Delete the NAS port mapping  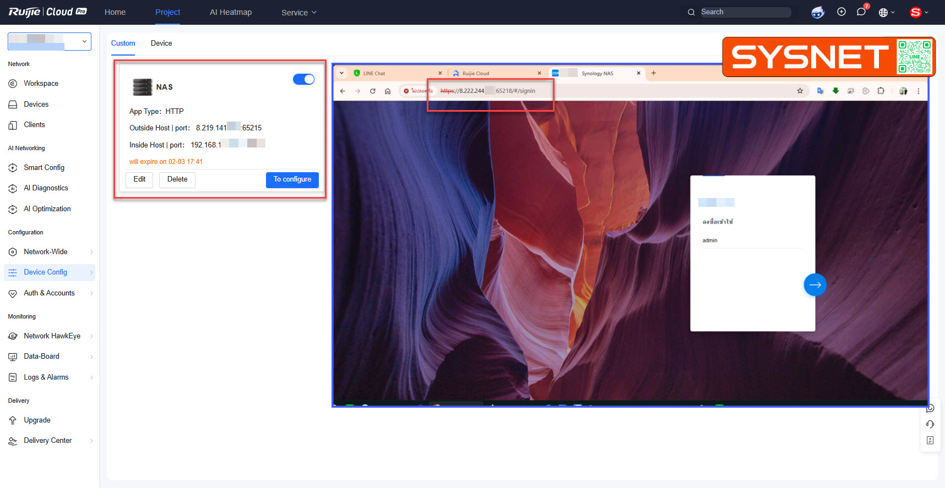pyautogui.click(x=177, y=180)
